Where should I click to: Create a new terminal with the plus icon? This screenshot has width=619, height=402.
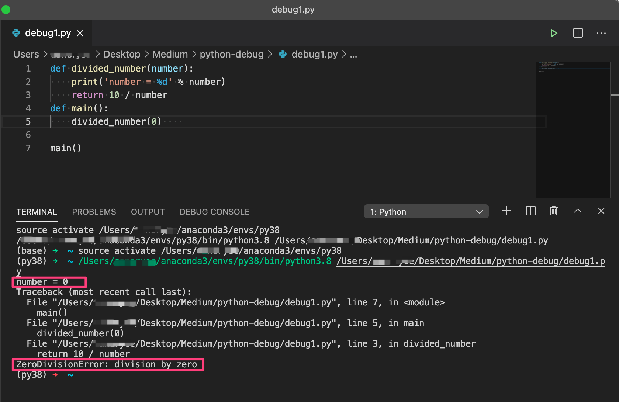[506, 211]
